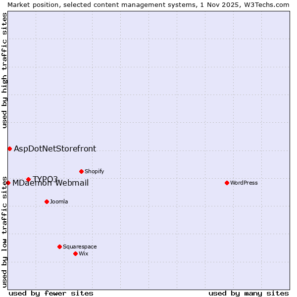Select the Joomla text label
This screenshot has height=297, width=297.
(59, 201)
